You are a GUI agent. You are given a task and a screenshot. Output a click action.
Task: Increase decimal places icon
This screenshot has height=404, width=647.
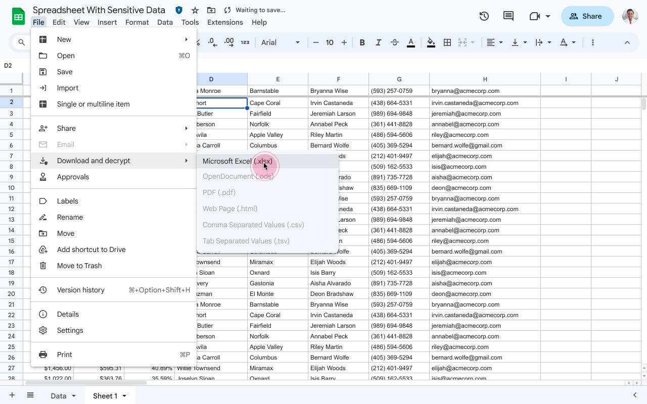click(x=229, y=42)
